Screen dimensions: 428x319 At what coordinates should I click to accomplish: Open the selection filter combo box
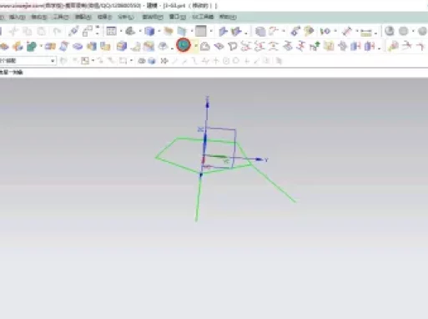pyautogui.click(x=28, y=61)
